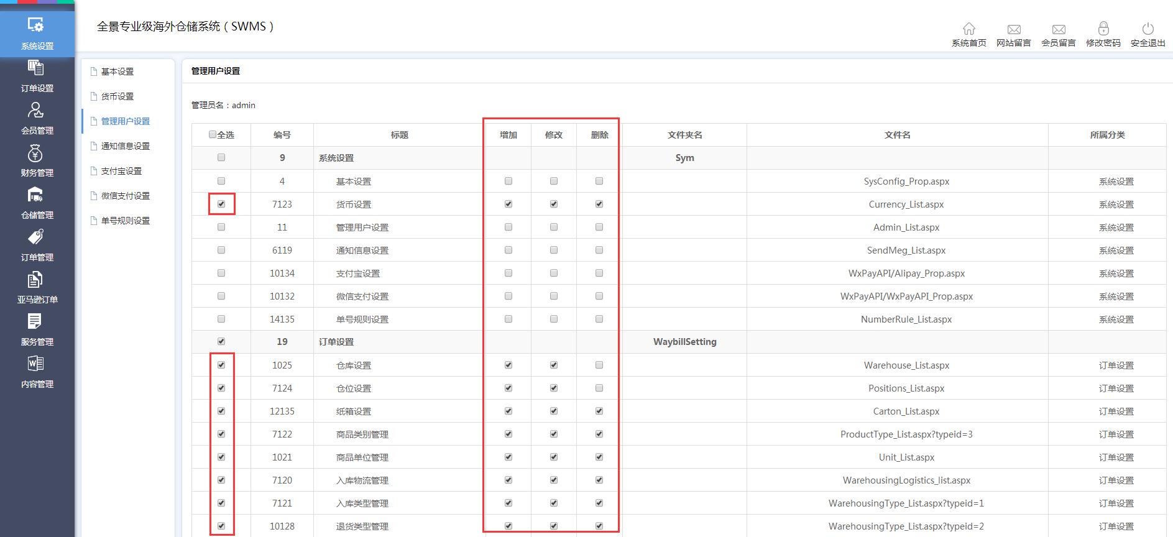Viewport: 1173px width, 537px height.
Task: Select the 仓储管理 warehouse icon
Action: pos(36,195)
